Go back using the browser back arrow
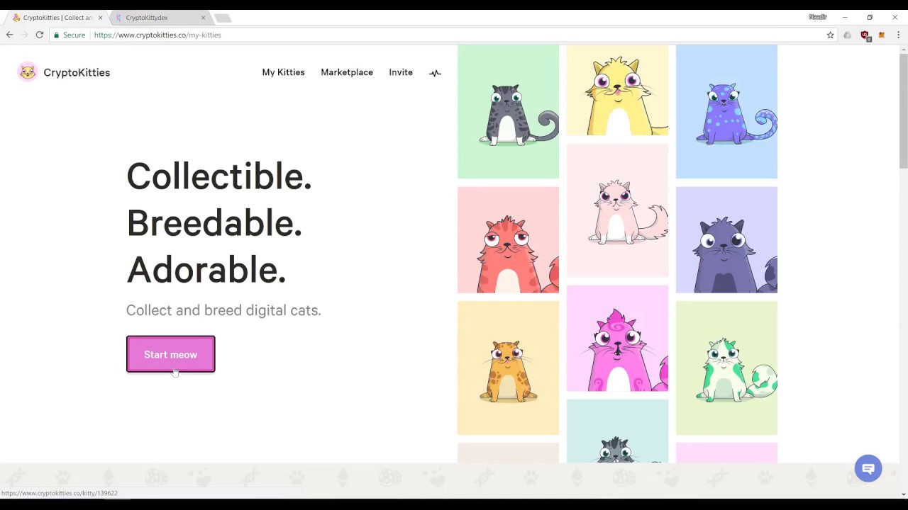908x510 pixels. pos(9,35)
